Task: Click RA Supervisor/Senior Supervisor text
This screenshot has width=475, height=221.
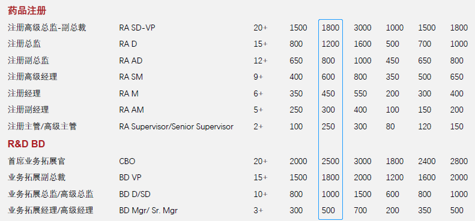Action: click(x=177, y=127)
